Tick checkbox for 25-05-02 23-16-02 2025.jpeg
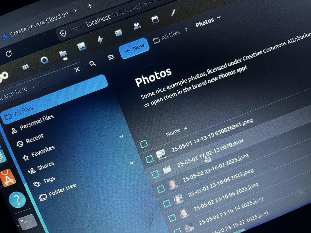311x233 pixels. [161, 189]
